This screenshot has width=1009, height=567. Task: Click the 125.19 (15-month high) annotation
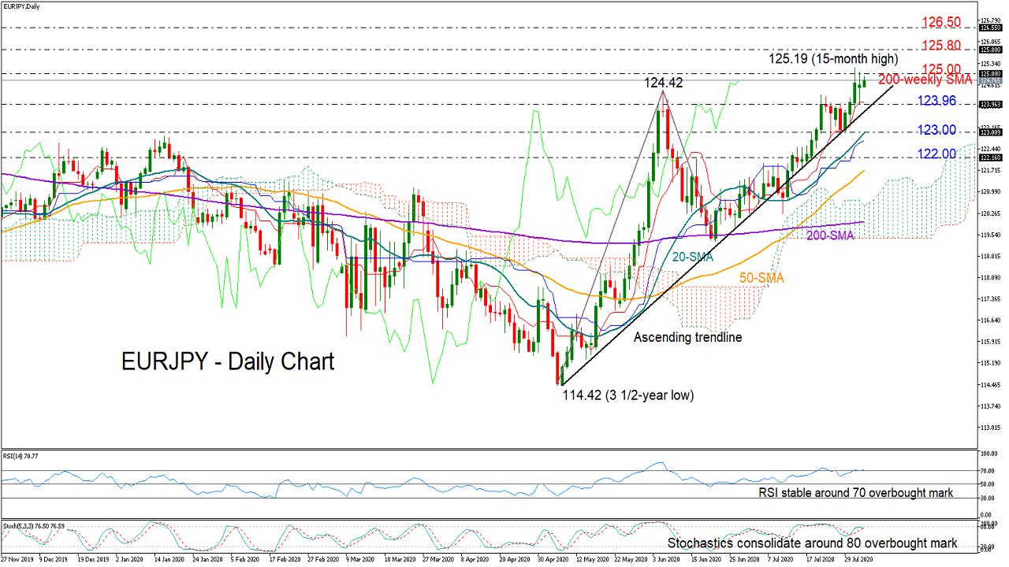coord(832,59)
